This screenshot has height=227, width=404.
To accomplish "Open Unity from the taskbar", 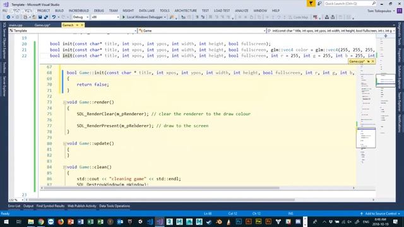I will click(x=140, y=221).
